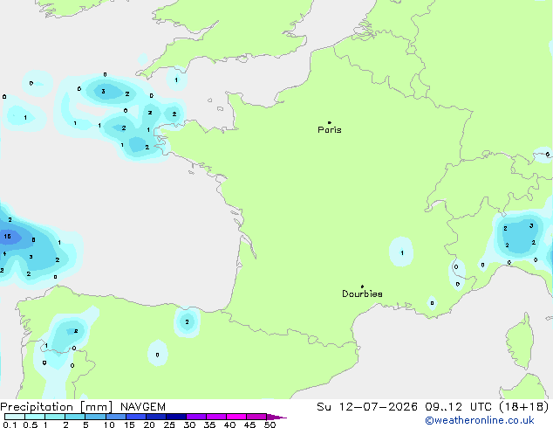Click the Precipitation [mm] title text
Screen dimensions: 553x428
tap(57, 407)
